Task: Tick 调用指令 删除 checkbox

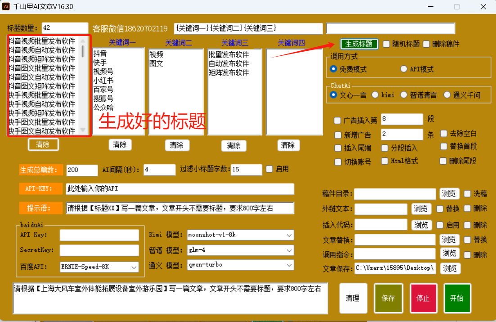Action: (x=467, y=255)
